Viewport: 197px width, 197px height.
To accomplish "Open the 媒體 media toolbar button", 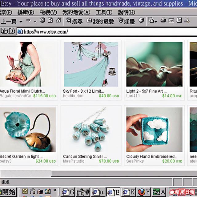I will [x=126, y=21].
